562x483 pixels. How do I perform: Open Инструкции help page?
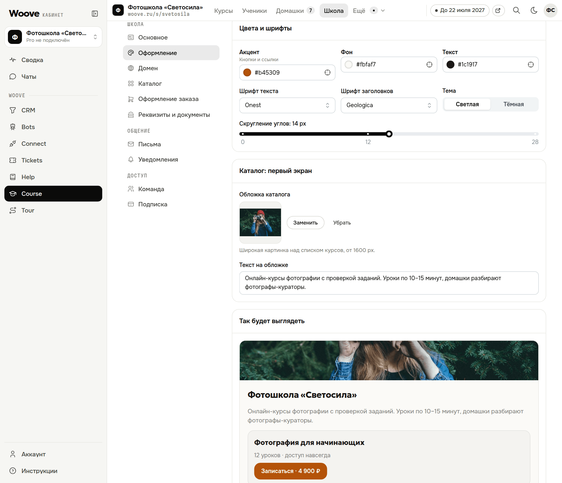(x=53, y=471)
